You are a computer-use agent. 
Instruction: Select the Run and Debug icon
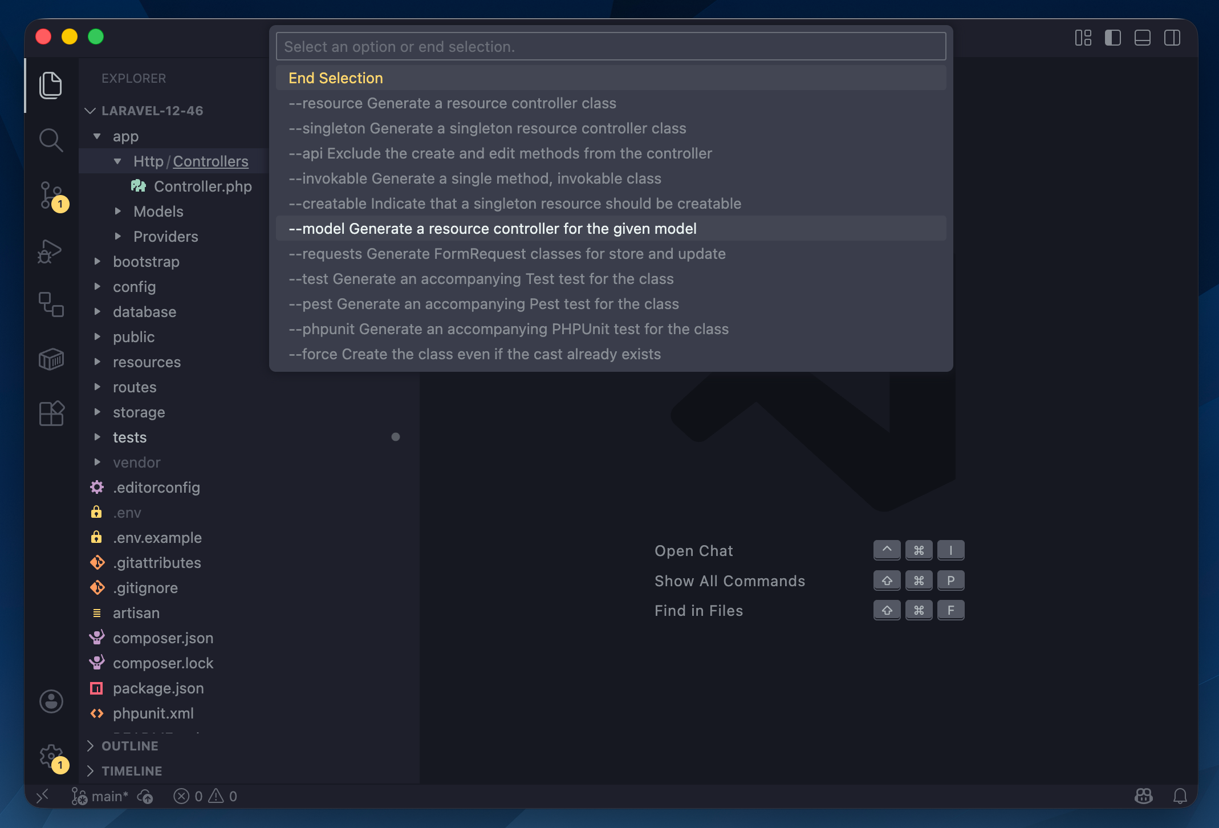(x=51, y=251)
